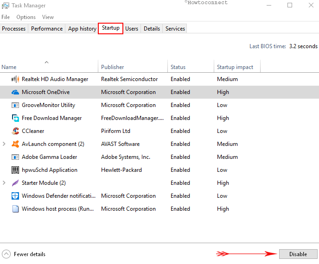
Task: Expand the Starter Module group
Action: pyautogui.click(x=4, y=182)
